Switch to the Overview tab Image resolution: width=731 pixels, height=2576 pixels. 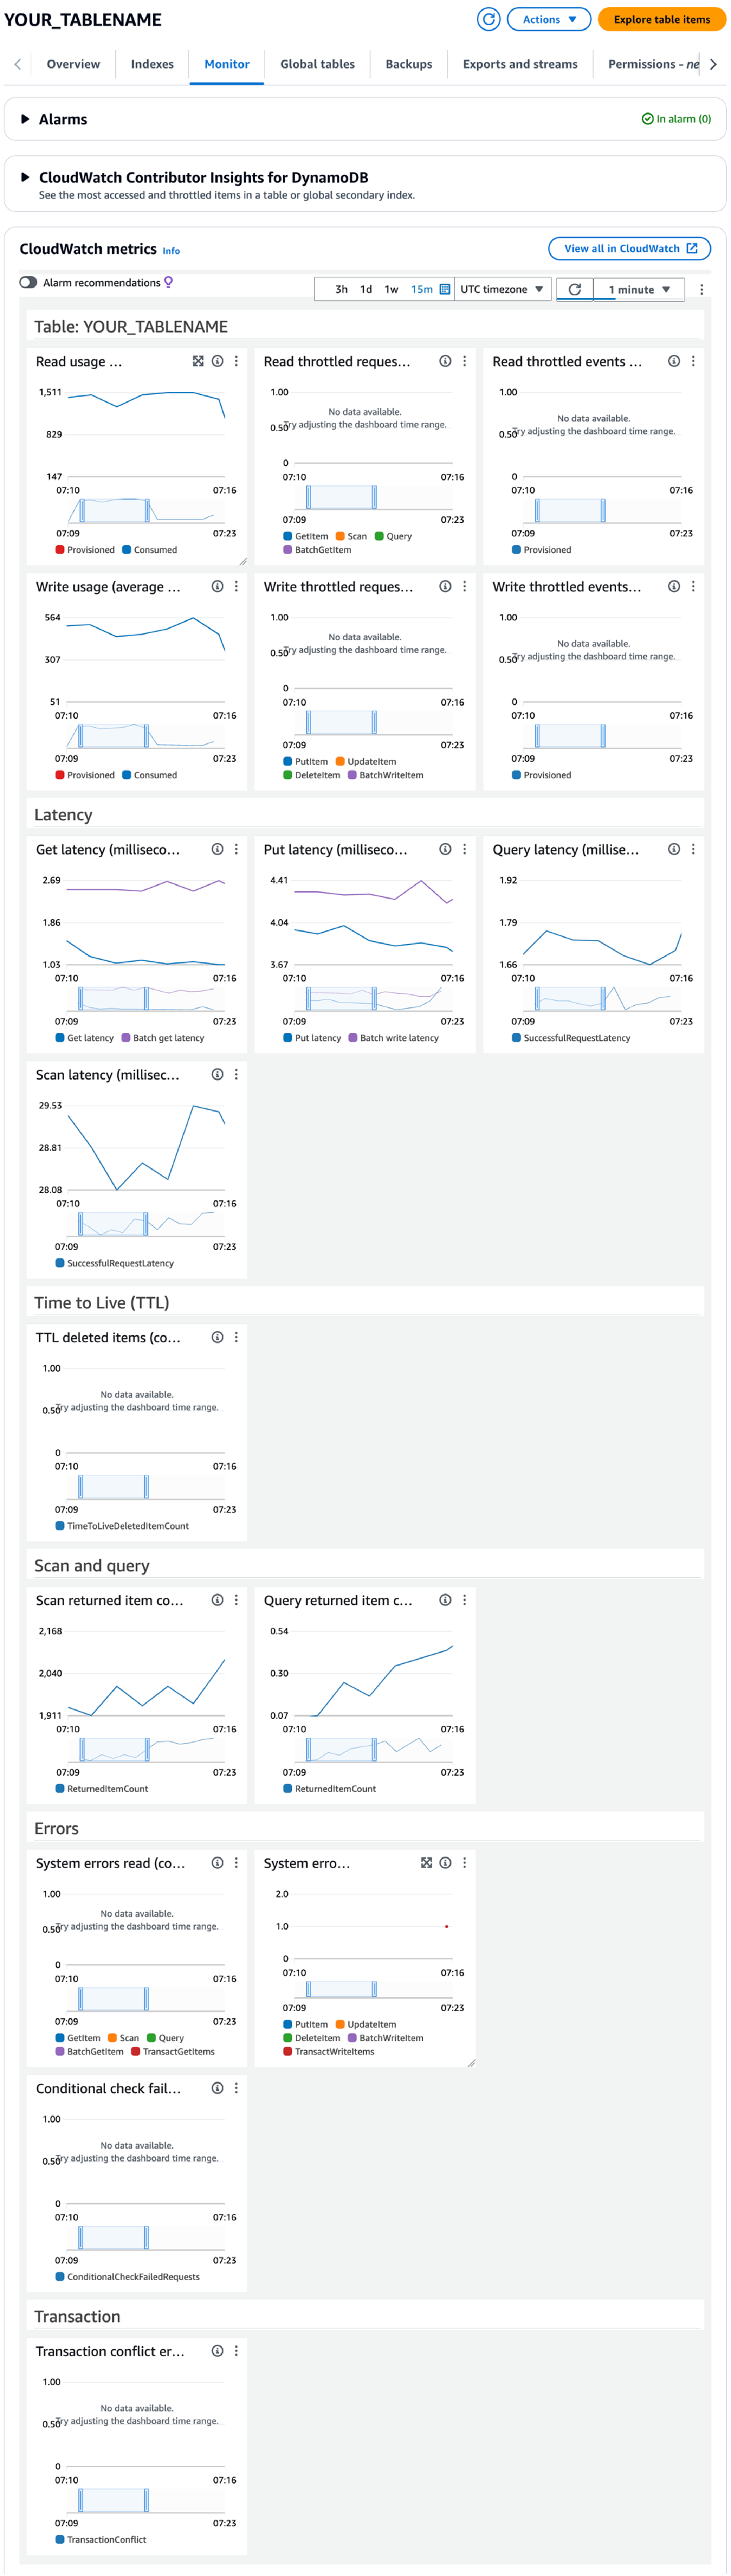pos(73,64)
